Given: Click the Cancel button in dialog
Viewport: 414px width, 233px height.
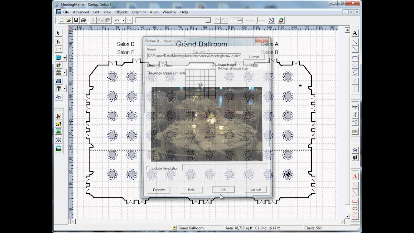Looking at the screenshot, I should click(256, 189).
